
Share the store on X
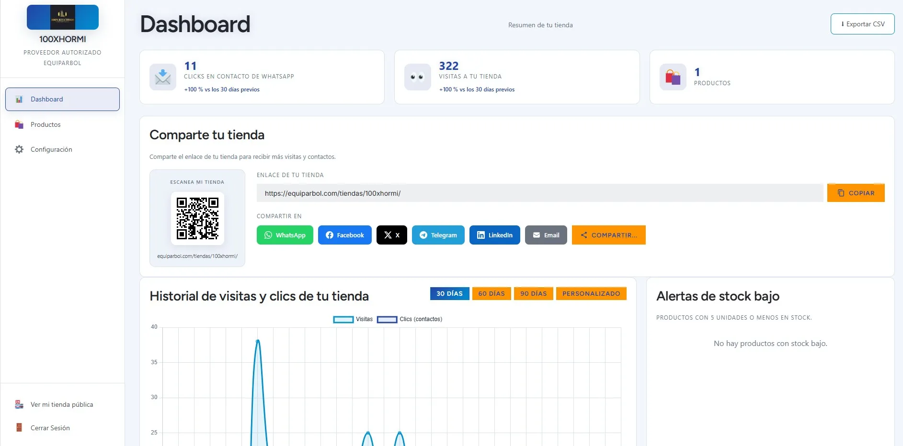tap(392, 235)
